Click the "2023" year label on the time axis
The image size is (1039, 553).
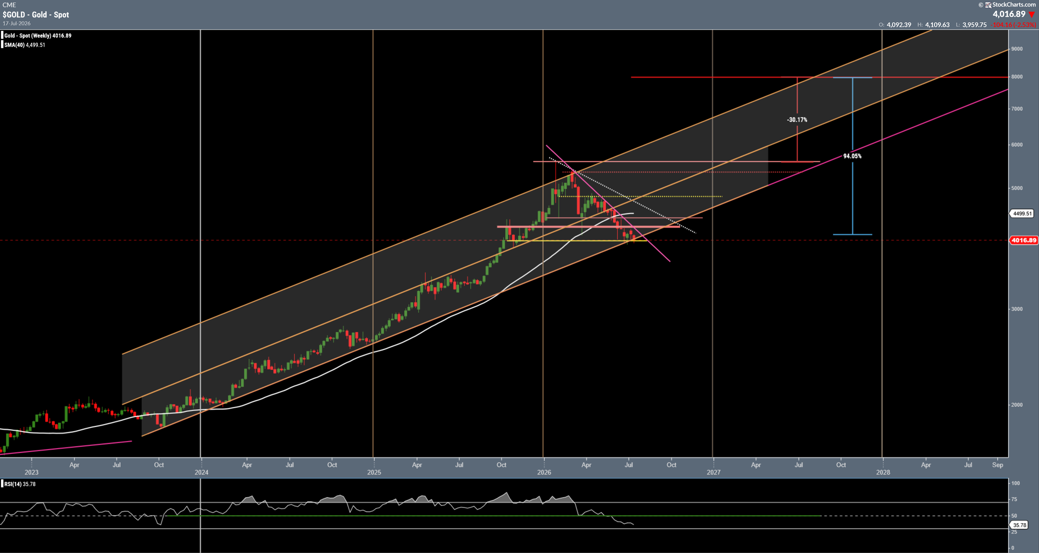tap(31, 472)
